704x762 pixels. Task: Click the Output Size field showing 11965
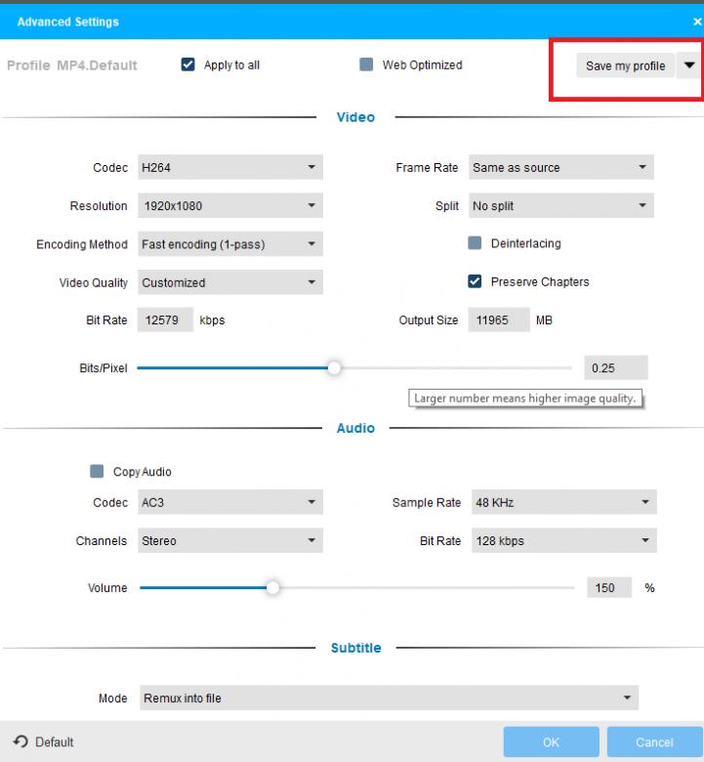pyautogui.click(x=499, y=319)
